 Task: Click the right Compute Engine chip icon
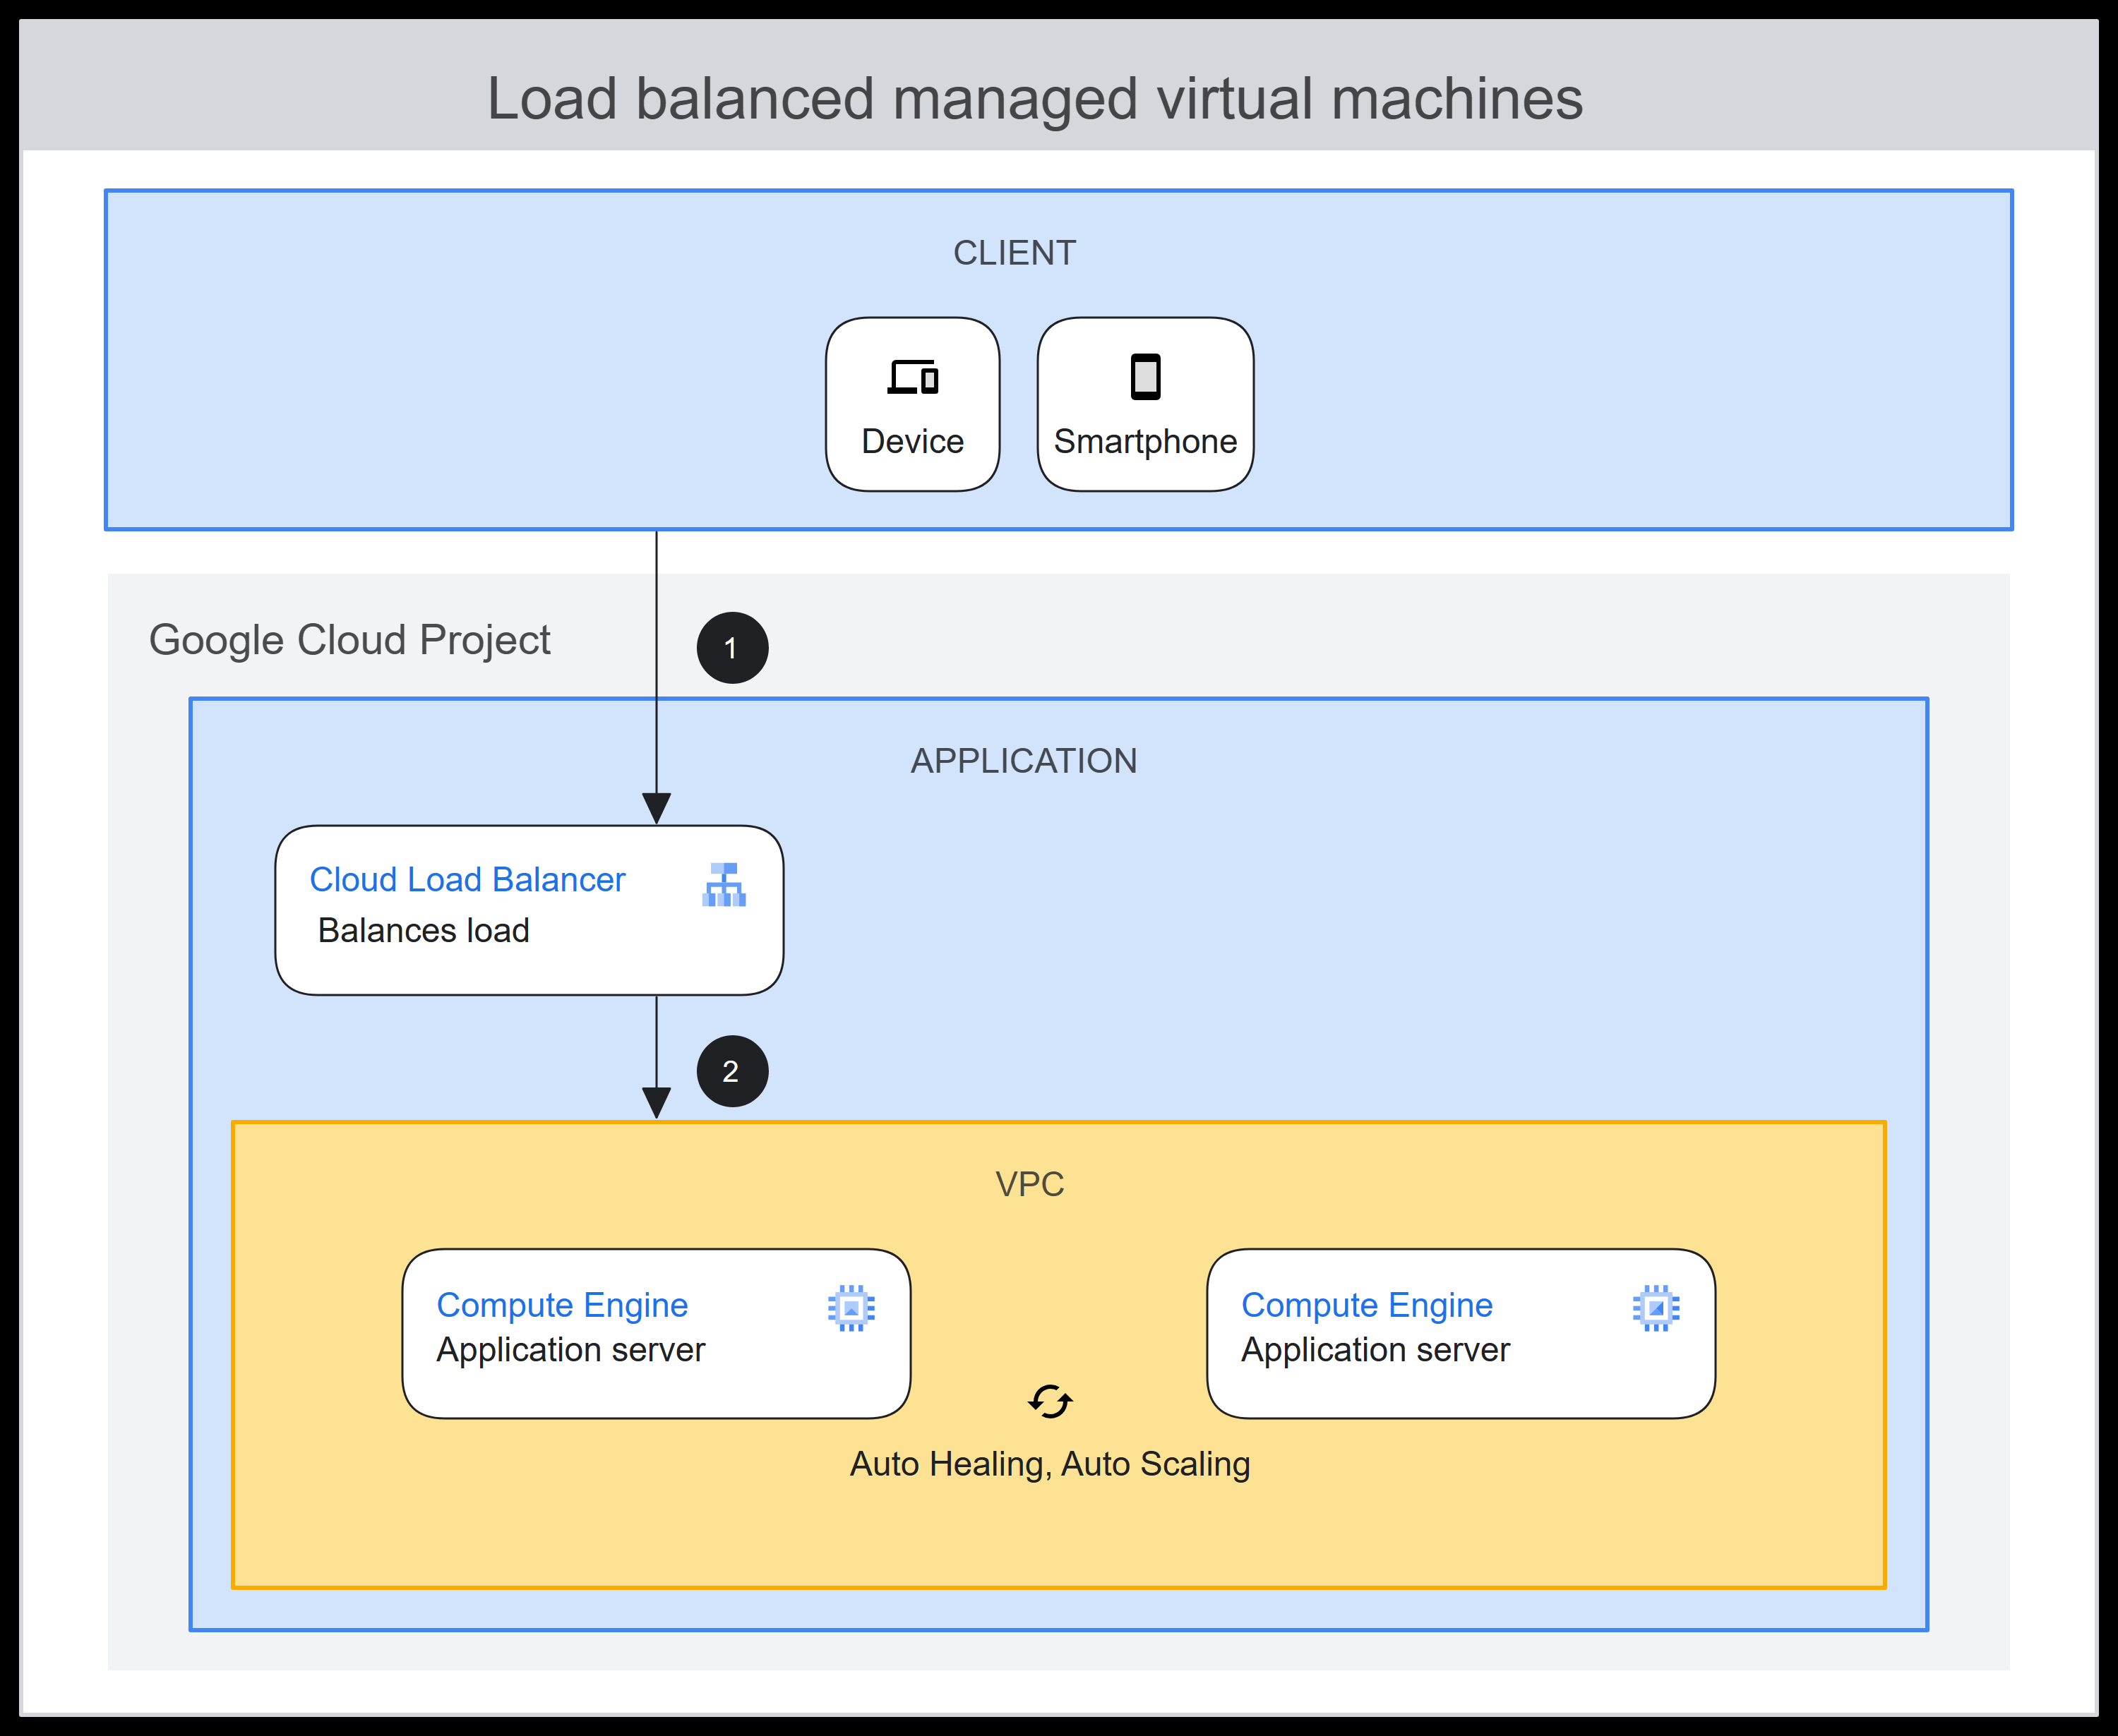tap(1657, 1308)
